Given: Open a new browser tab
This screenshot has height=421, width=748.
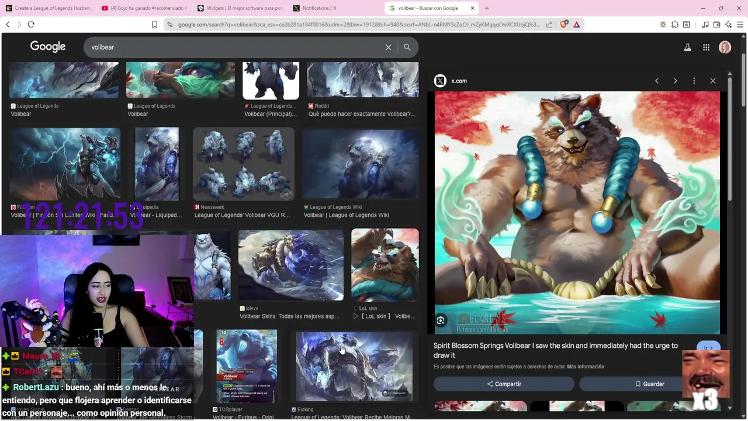Looking at the screenshot, I should pyautogui.click(x=487, y=8).
